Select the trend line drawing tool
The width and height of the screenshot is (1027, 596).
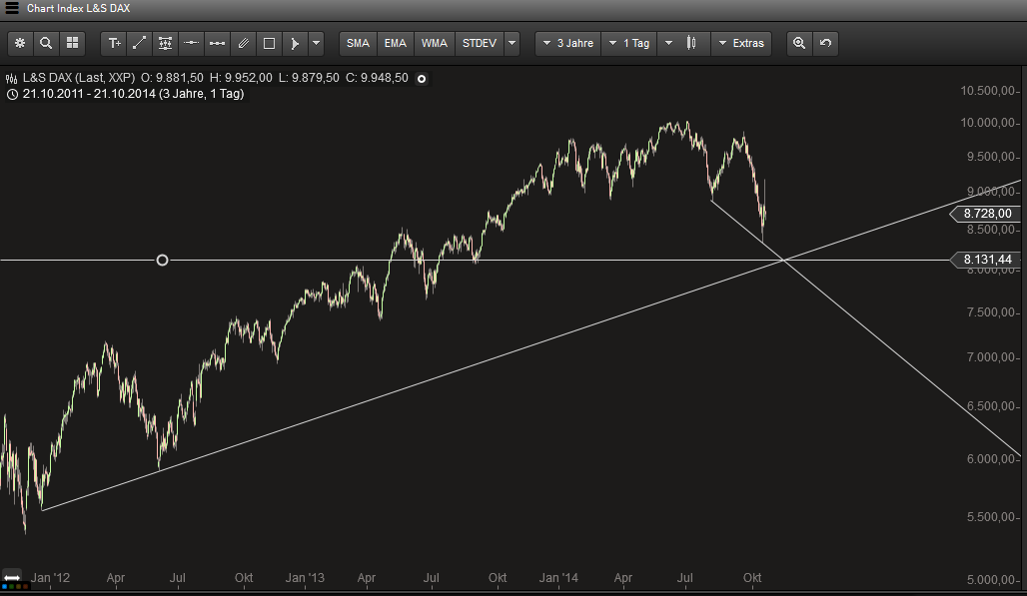(140, 43)
